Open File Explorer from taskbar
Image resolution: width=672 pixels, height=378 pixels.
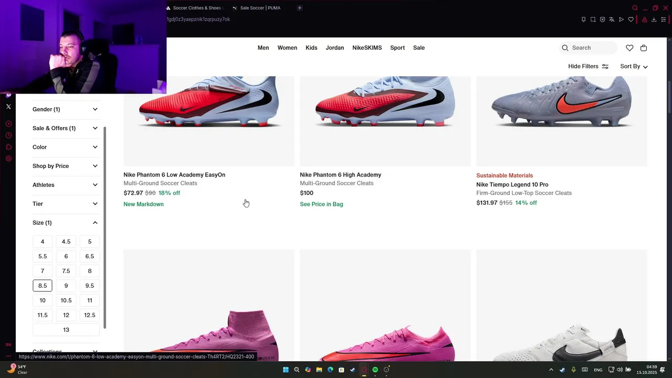319,370
